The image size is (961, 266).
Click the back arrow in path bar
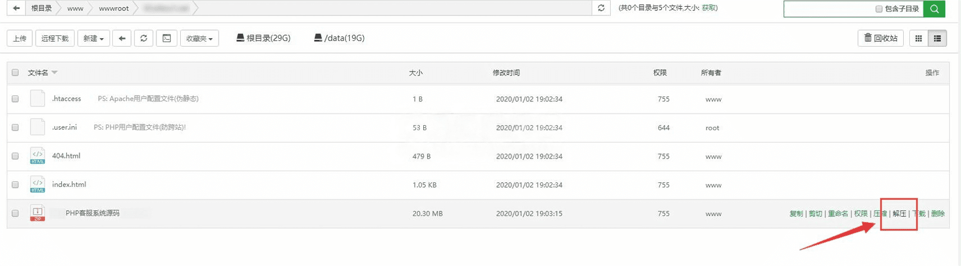[16, 8]
